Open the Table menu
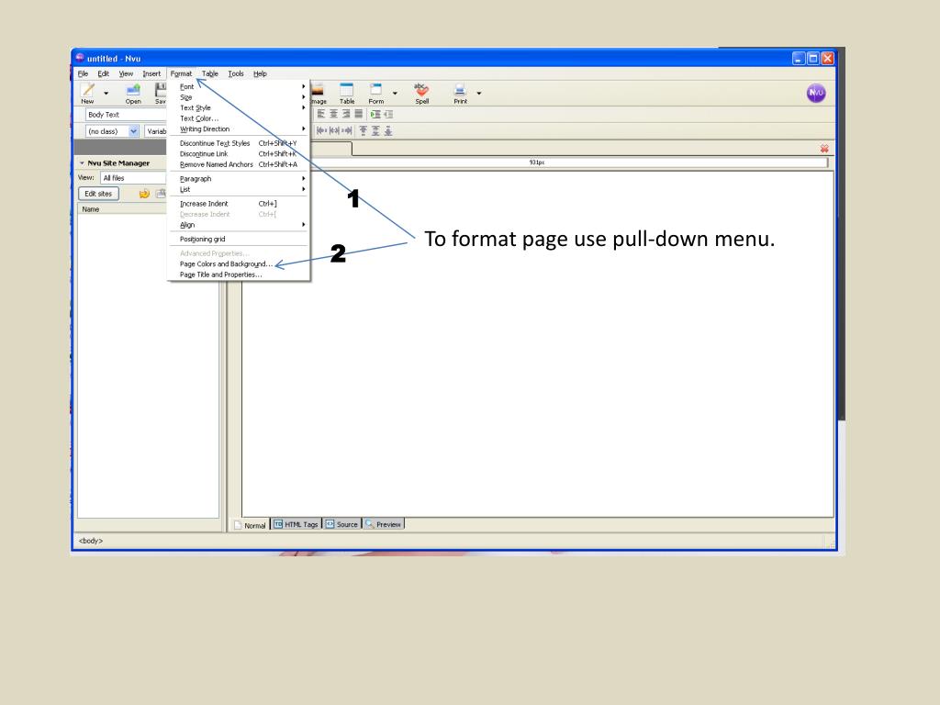The image size is (940, 705). (x=210, y=73)
